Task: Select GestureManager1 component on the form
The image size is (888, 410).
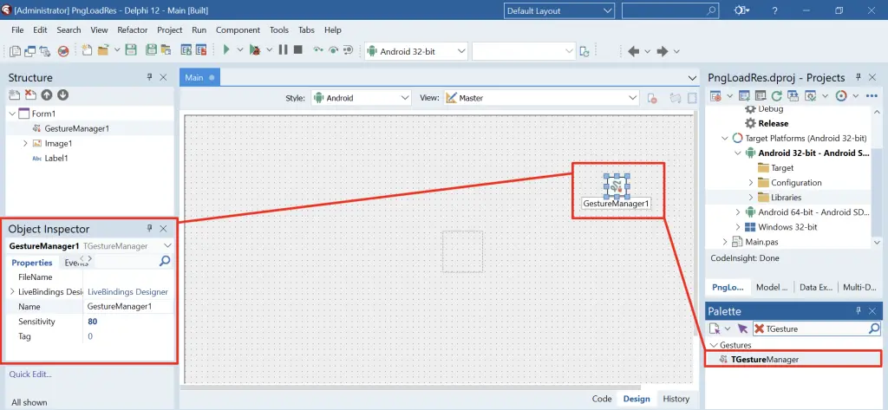Action: tap(617, 185)
